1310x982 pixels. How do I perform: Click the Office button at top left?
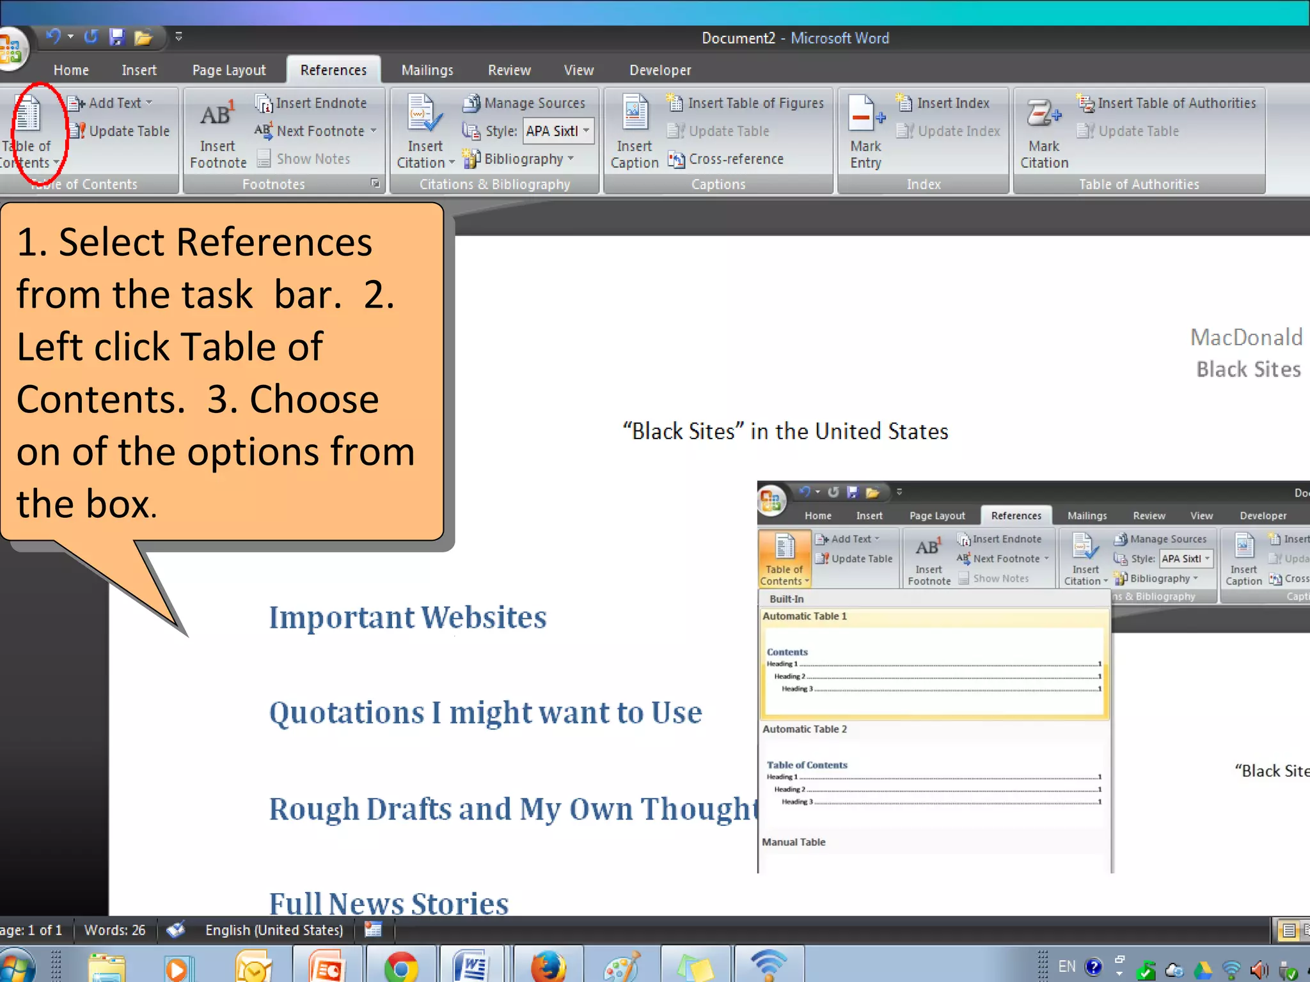pos(12,49)
